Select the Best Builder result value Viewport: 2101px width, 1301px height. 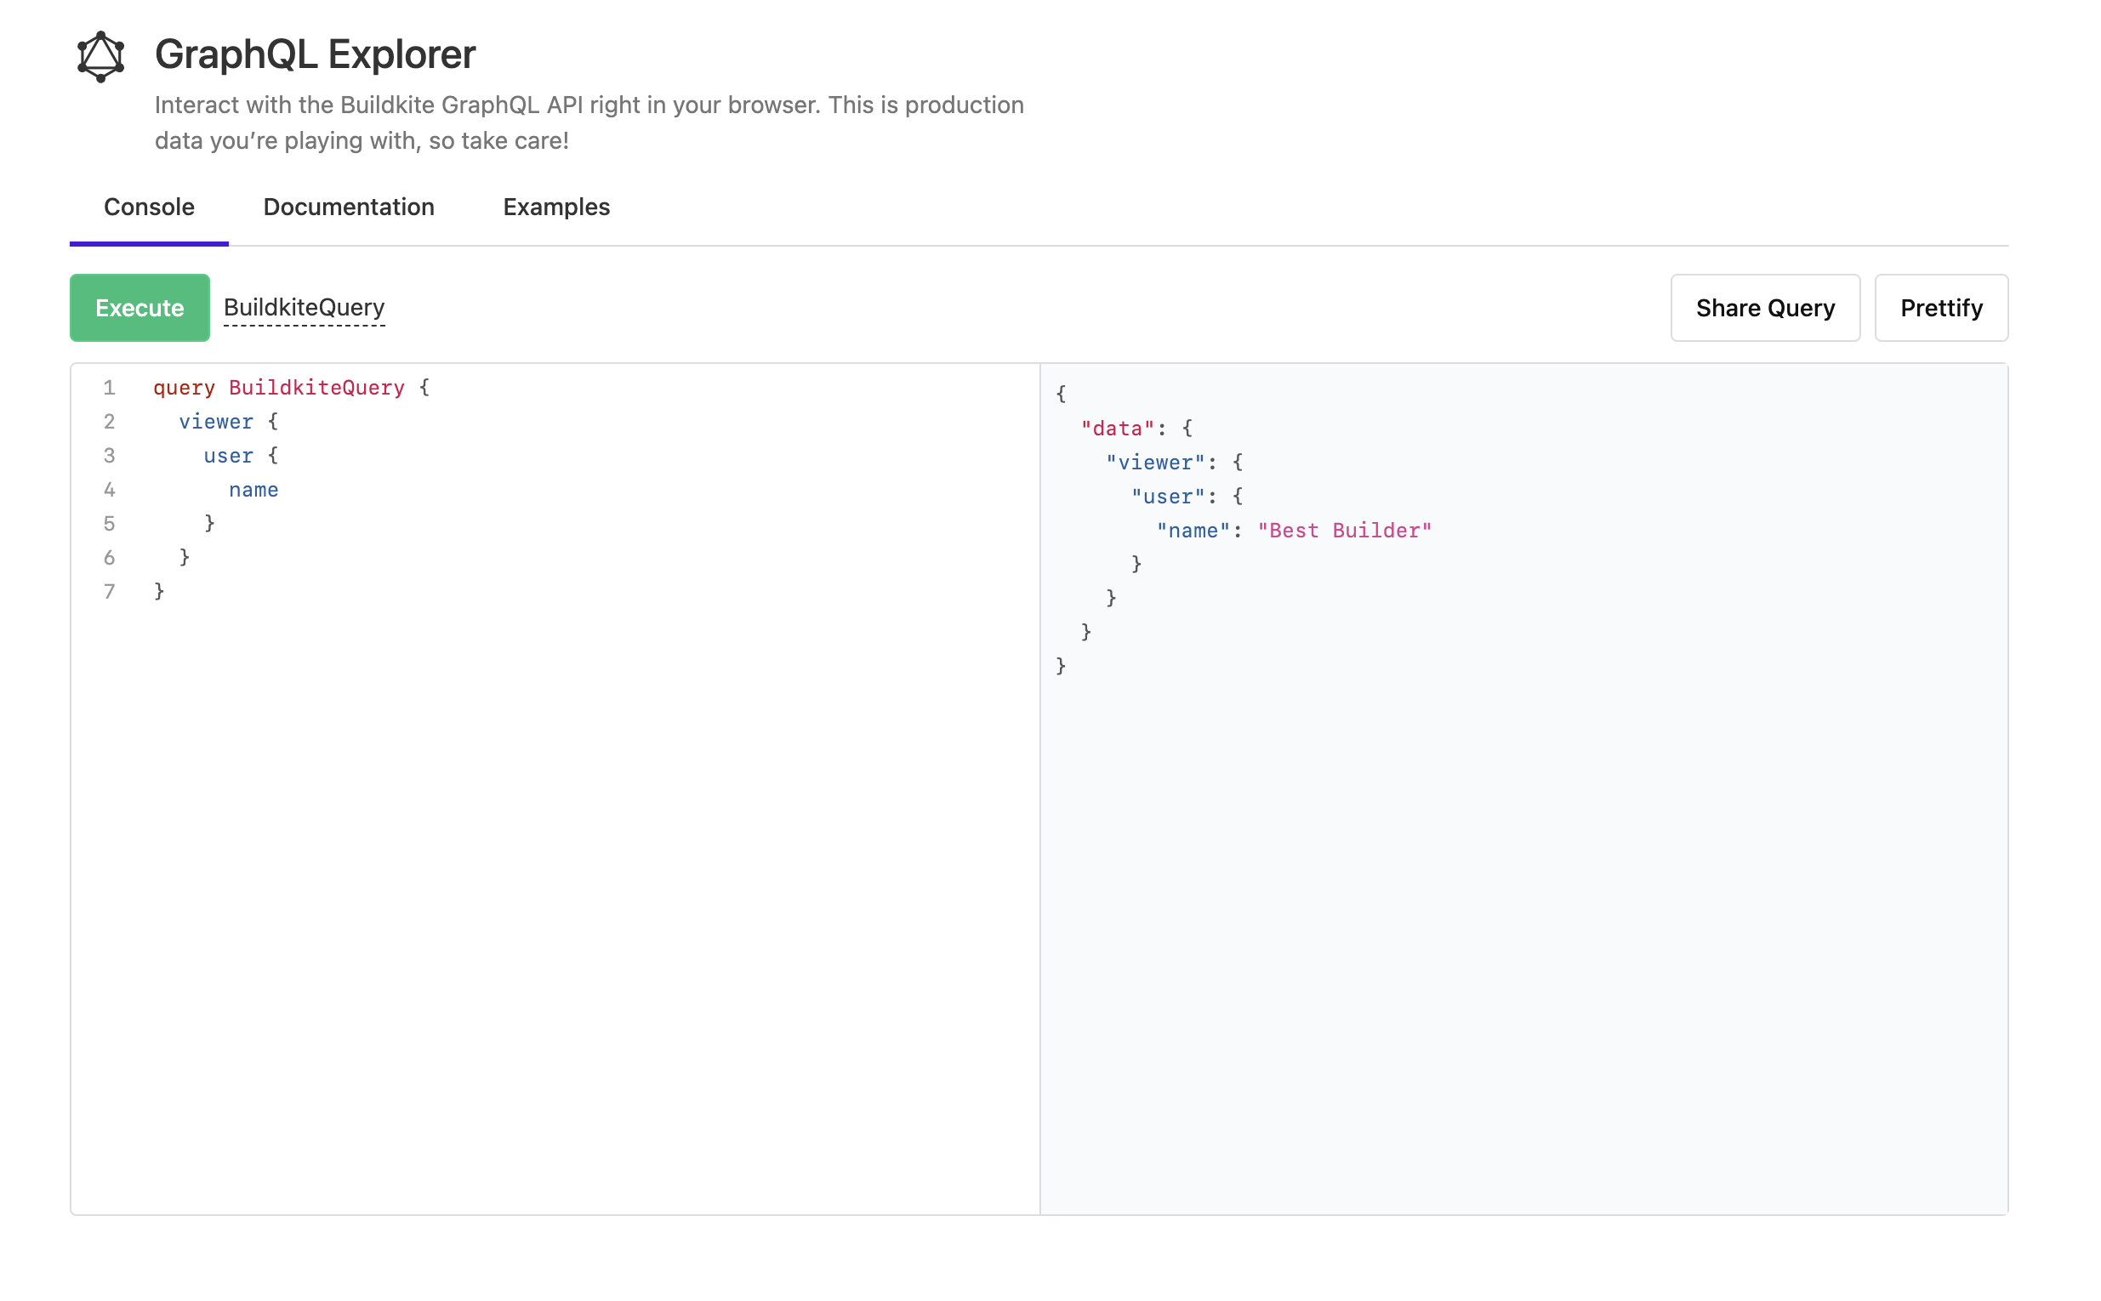[1343, 530]
